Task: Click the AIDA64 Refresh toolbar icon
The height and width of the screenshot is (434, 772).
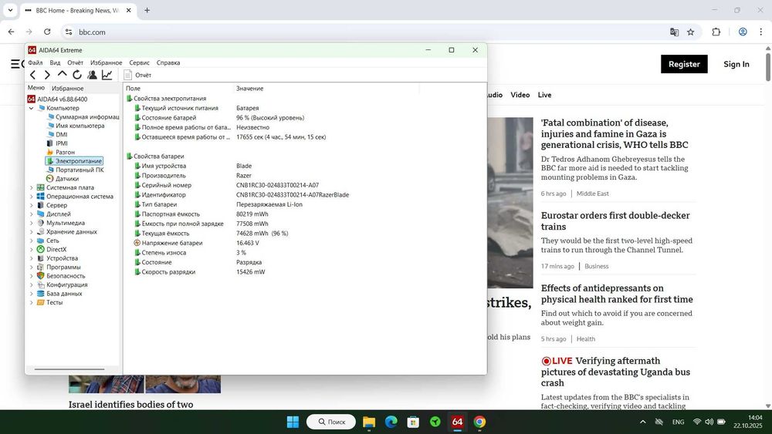Action: [x=76, y=75]
